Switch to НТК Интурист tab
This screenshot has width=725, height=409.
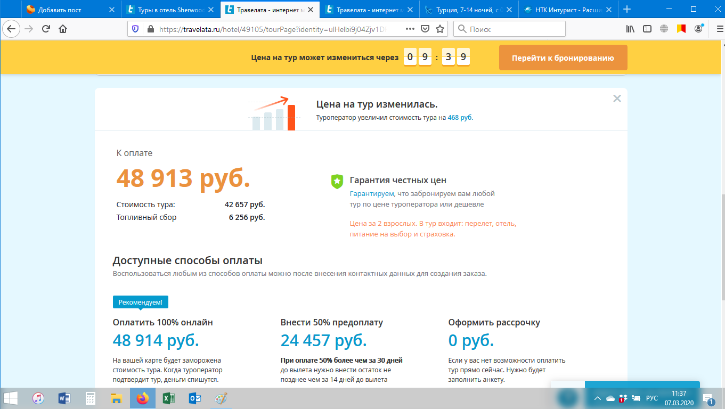pyautogui.click(x=567, y=9)
